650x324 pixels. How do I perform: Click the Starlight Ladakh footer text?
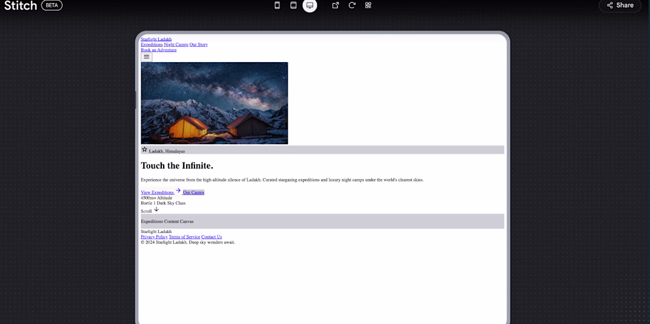156,232
